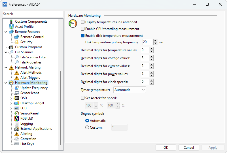
Task: Expand the LCD tree node
Action: [11, 108]
